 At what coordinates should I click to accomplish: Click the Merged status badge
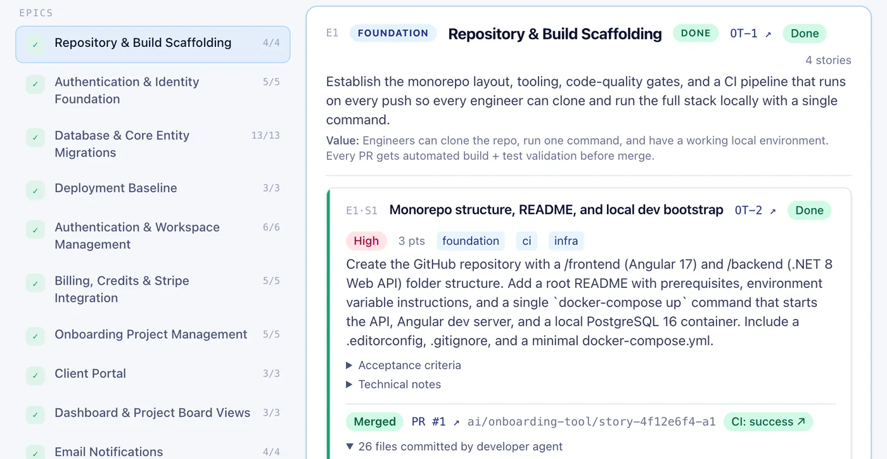pos(375,422)
